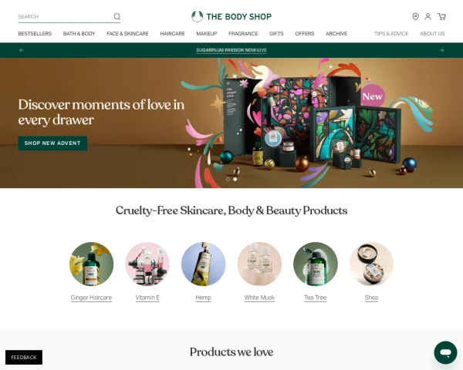Image resolution: width=463 pixels, height=370 pixels.
Task: Open the account profile icon
Action: point(428,16)
